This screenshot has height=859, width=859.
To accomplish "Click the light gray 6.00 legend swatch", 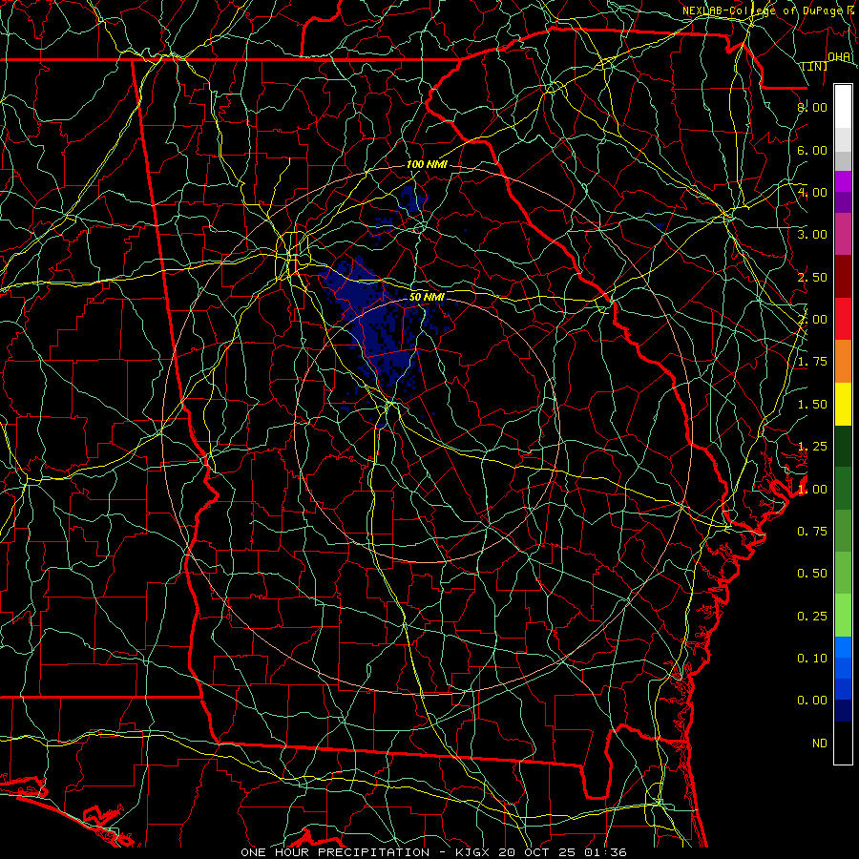I will pos(843,139).
